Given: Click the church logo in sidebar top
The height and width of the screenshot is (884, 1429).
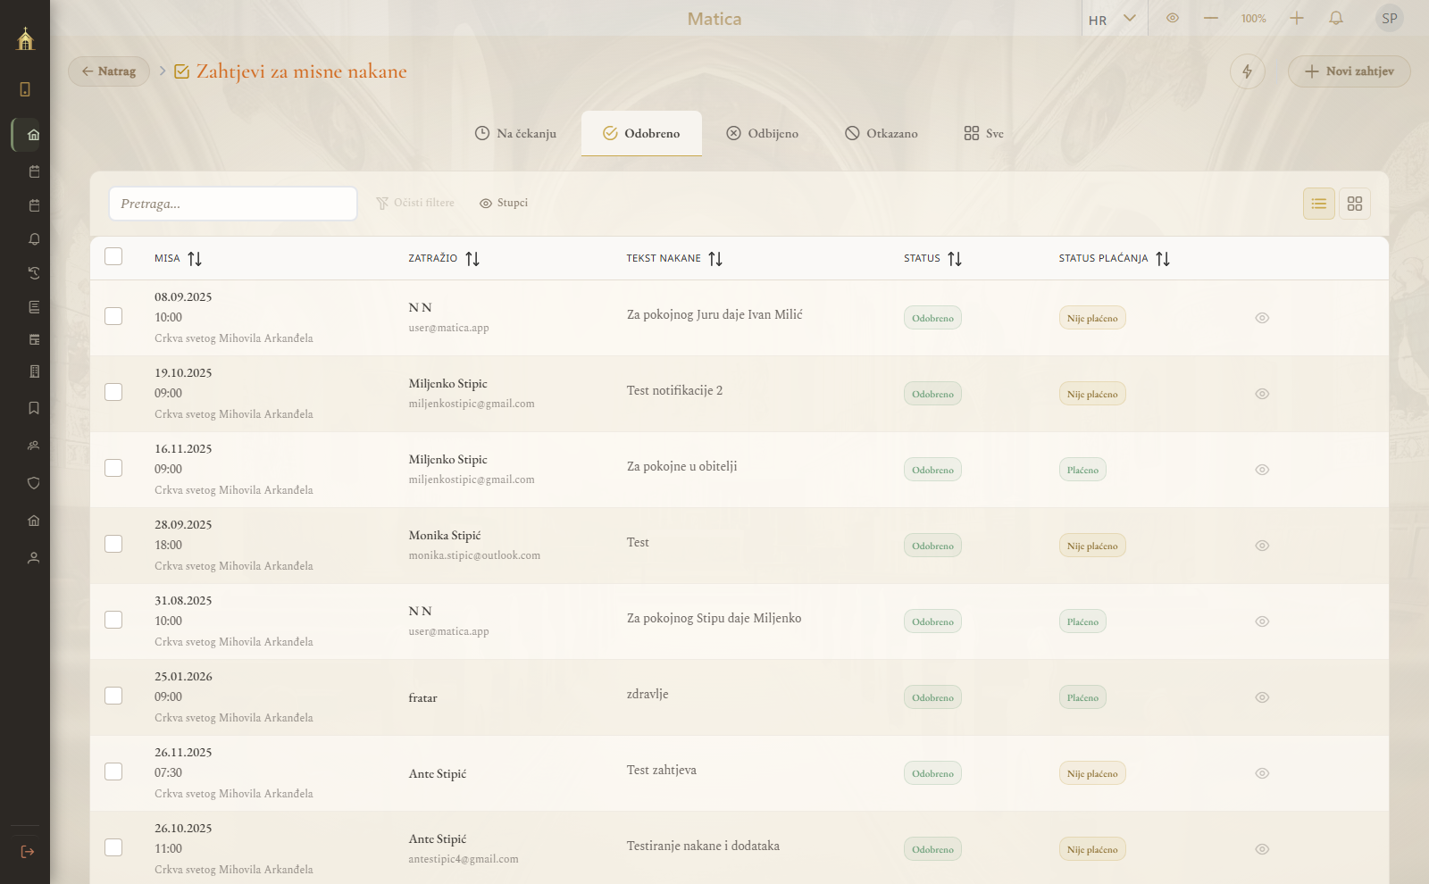Looking at the screenshot, I should coord(25,38).
